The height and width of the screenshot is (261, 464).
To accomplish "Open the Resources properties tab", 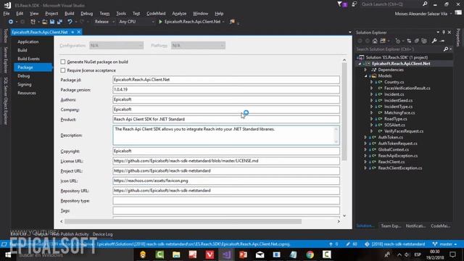I will click(x=27, y=93).
